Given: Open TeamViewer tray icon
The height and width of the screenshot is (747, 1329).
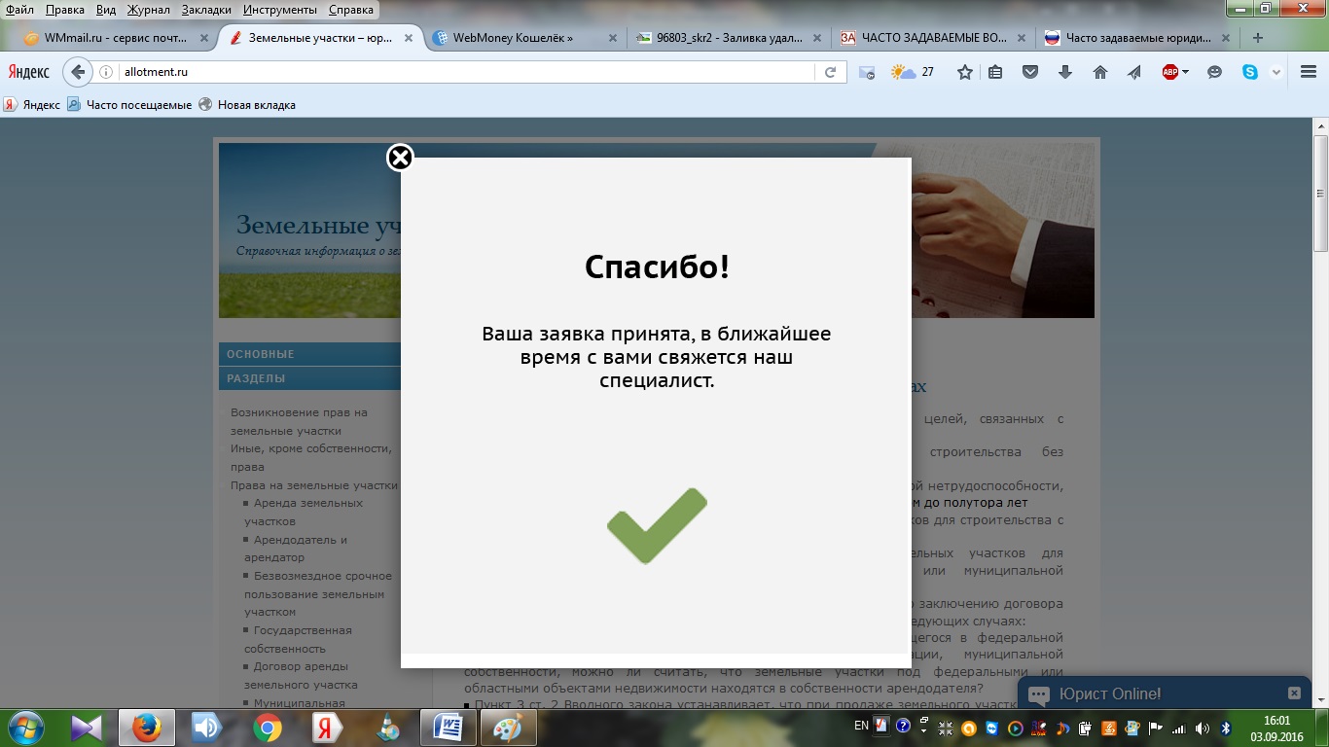Looking at the screenshot, I should pos(991,728).
